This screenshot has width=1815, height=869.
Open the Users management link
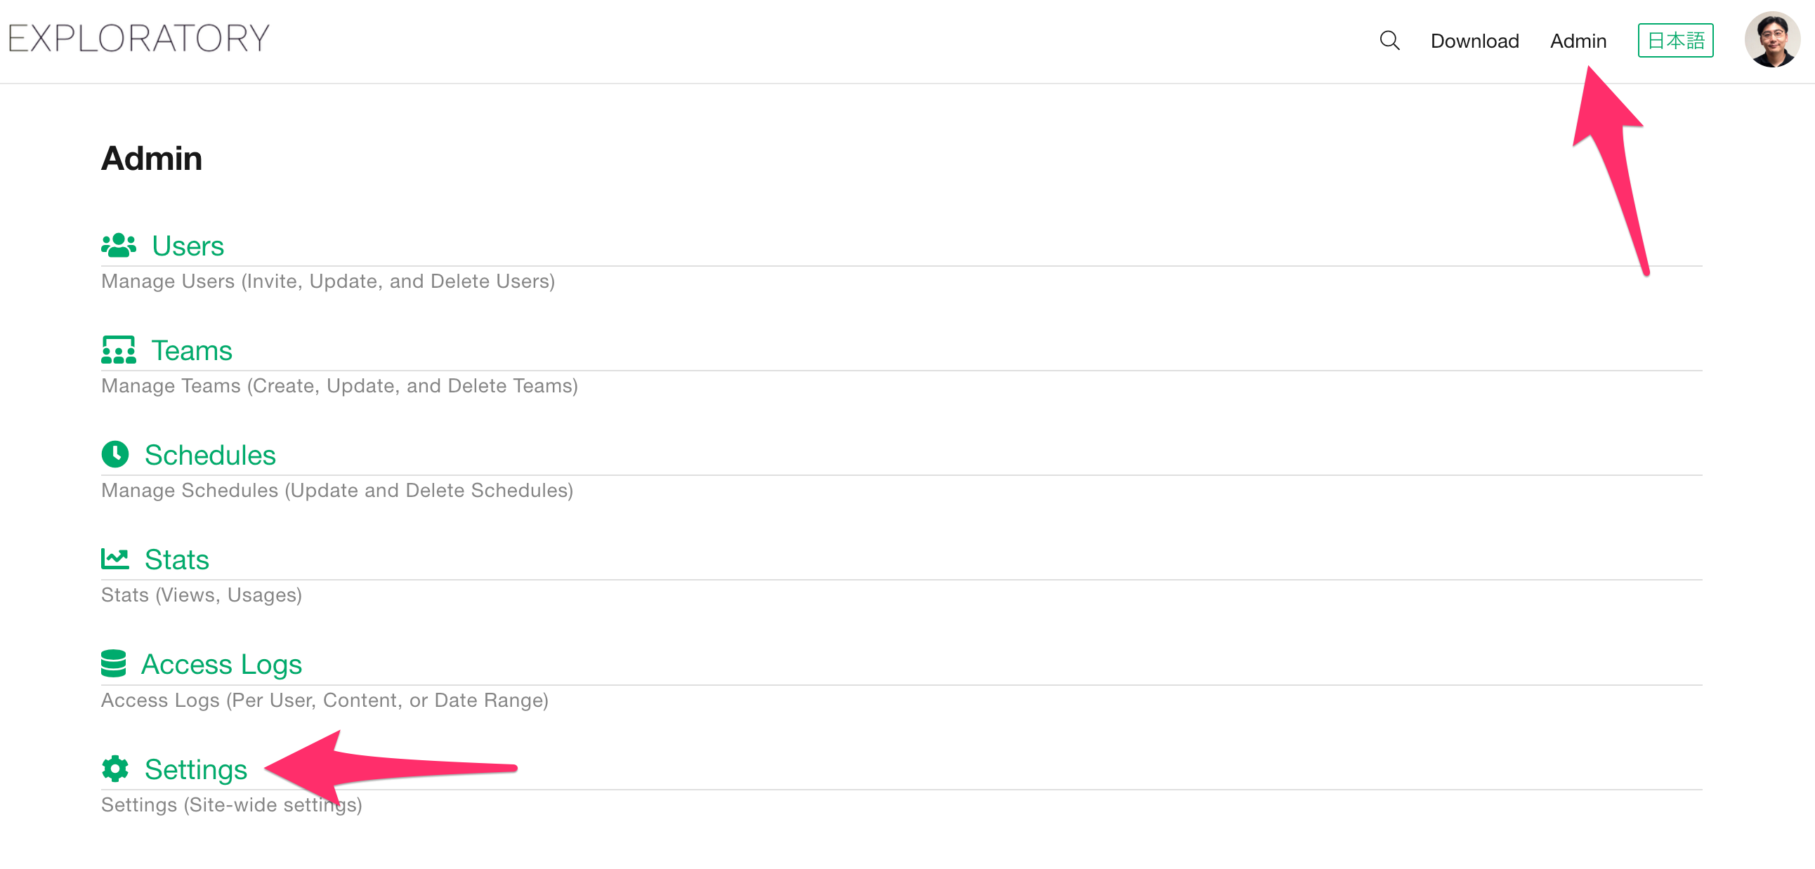tap(188, 246)
